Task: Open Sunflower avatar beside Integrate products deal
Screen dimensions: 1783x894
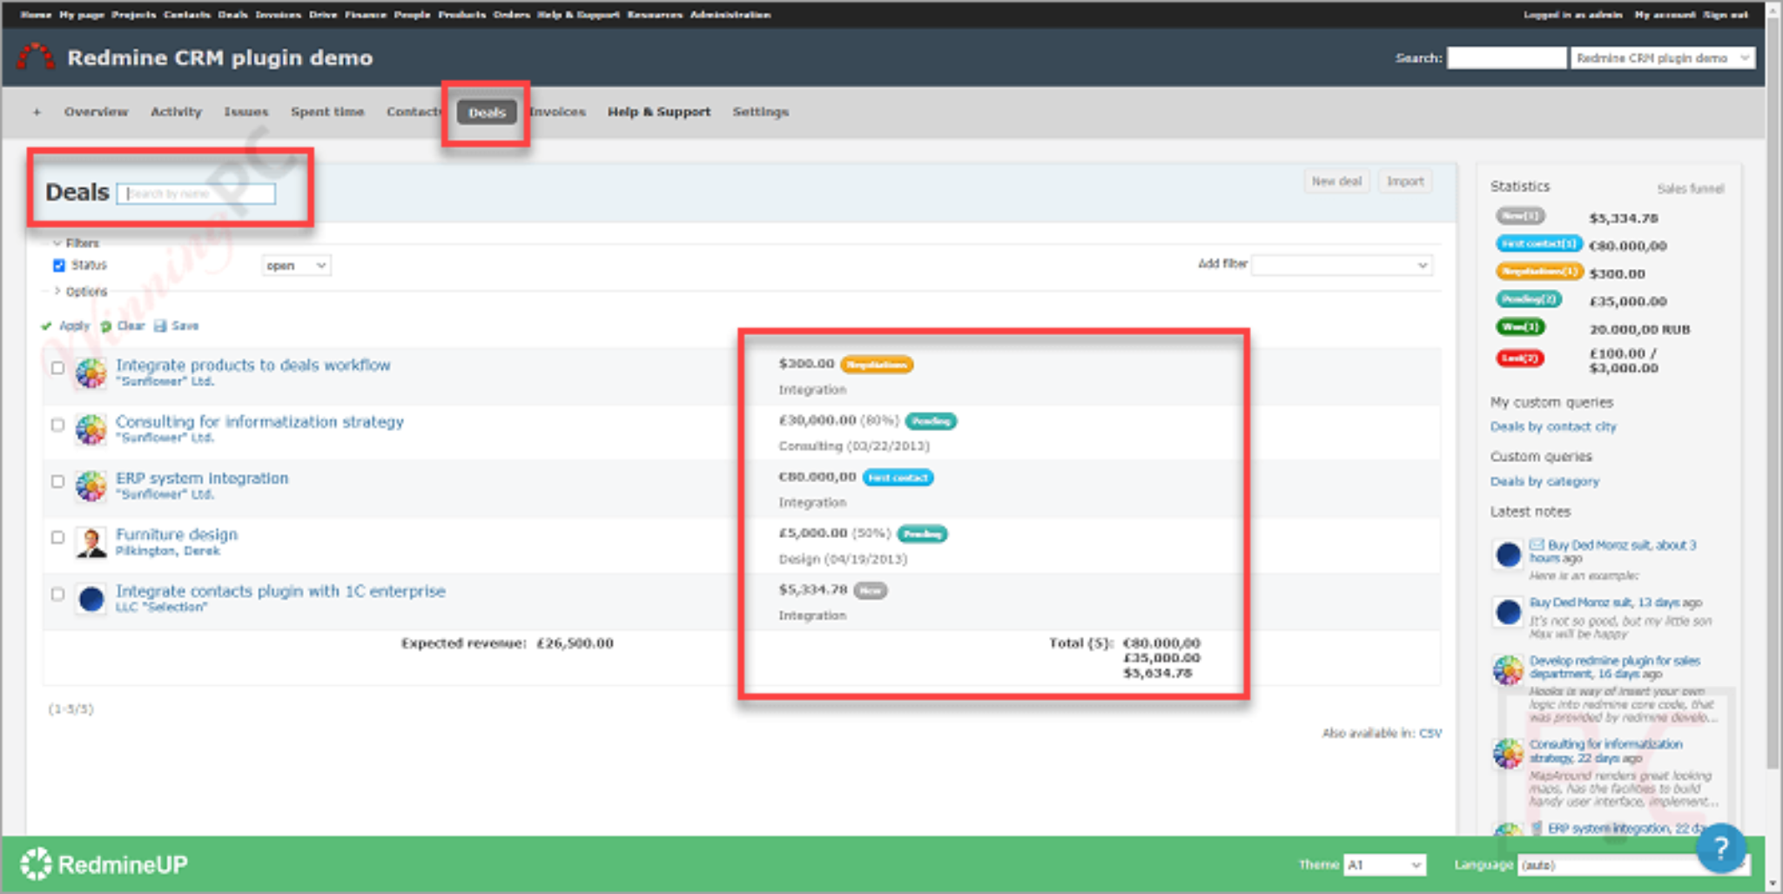Action: pos(91,373)
